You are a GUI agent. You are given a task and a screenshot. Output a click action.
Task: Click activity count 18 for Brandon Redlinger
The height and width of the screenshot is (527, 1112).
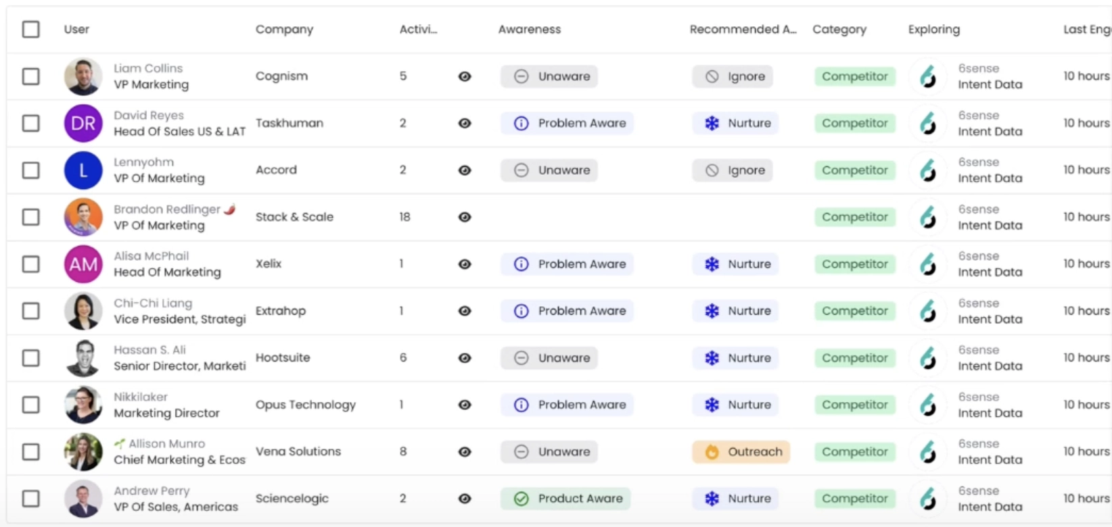point(404,217)
